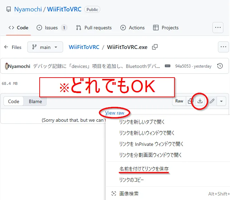Open file history clock icon
The image size is (230, 200).
220,66
